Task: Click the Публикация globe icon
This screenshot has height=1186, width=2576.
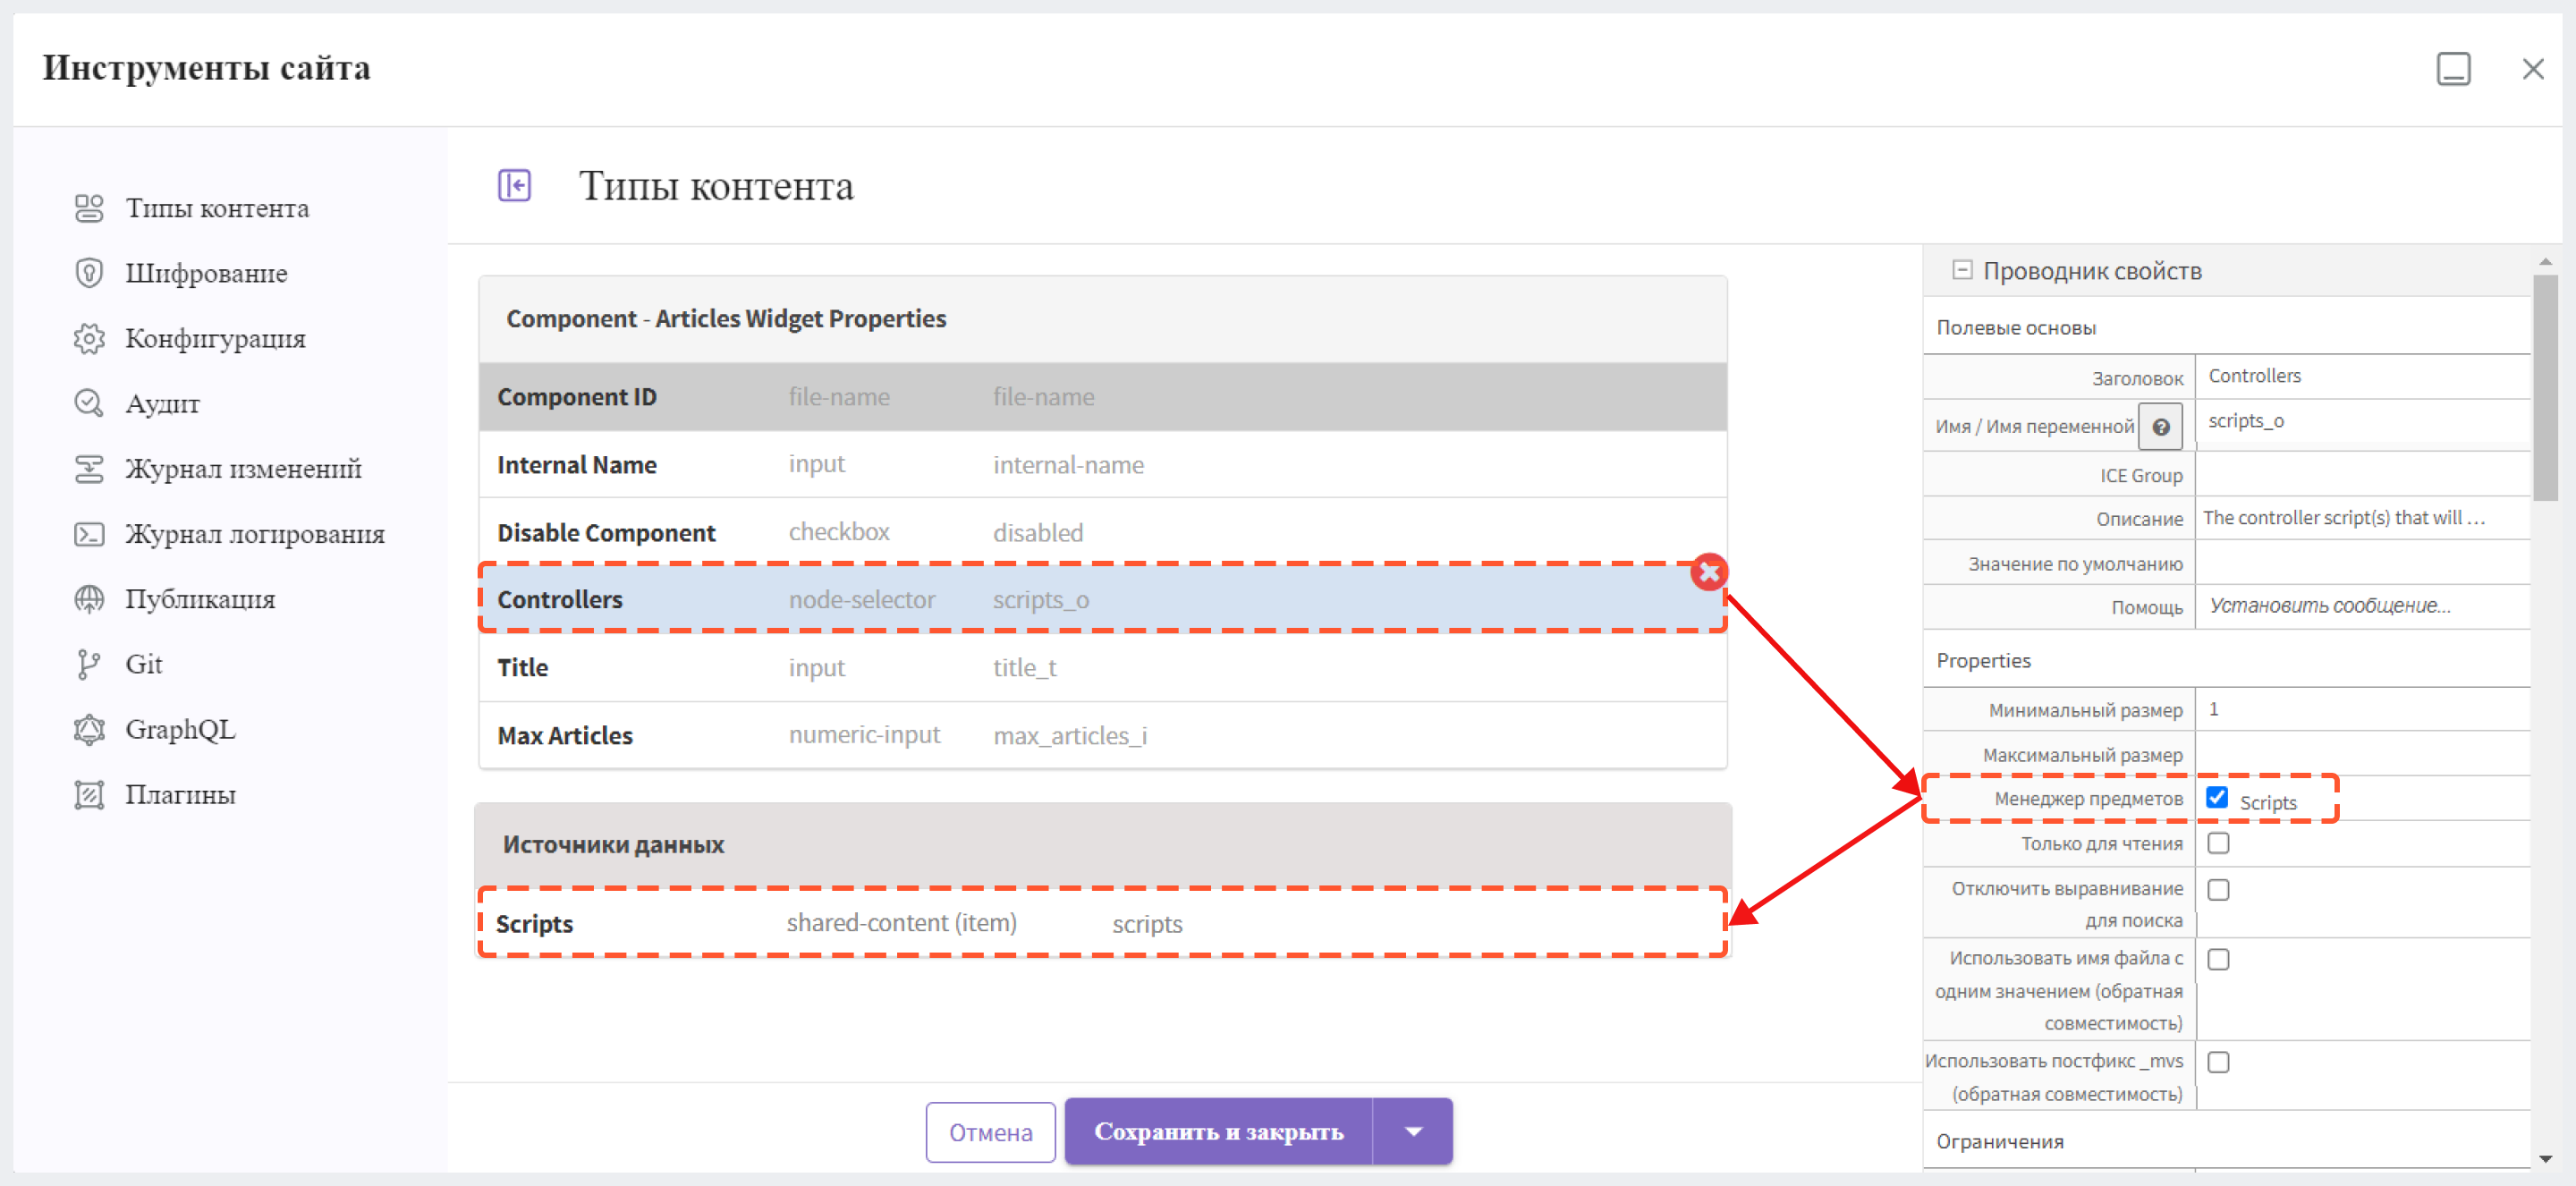Action: (89, 599)
